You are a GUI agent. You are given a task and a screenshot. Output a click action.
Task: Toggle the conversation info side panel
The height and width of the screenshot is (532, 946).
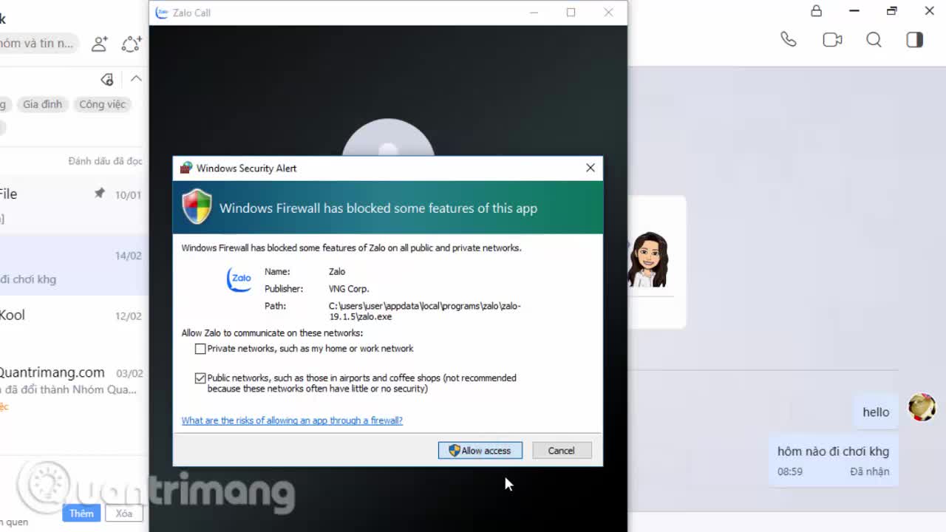tap(915, 40)
